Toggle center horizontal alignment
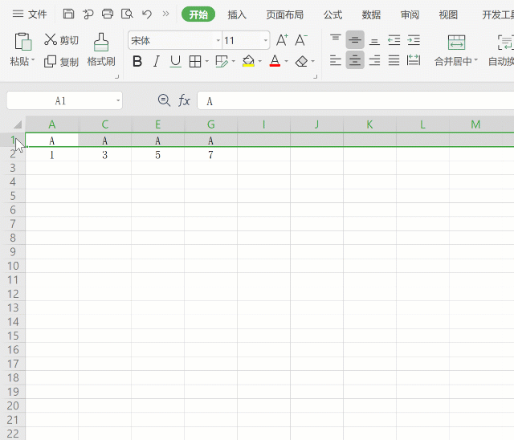Viewport: 514px width, 440px height. 355,60
